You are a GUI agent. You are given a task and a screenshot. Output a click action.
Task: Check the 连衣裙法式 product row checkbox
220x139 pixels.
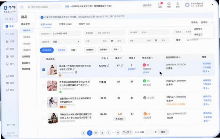[44, 86]
